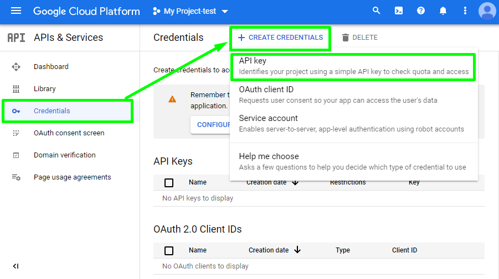Click the 'No API keys to display' text
Viewport: 499px width, 279px height.
tap(198, 198)
